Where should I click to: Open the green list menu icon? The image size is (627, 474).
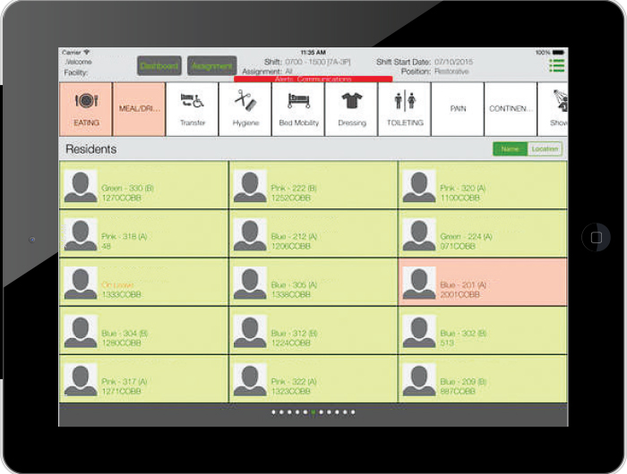point(556,65)
